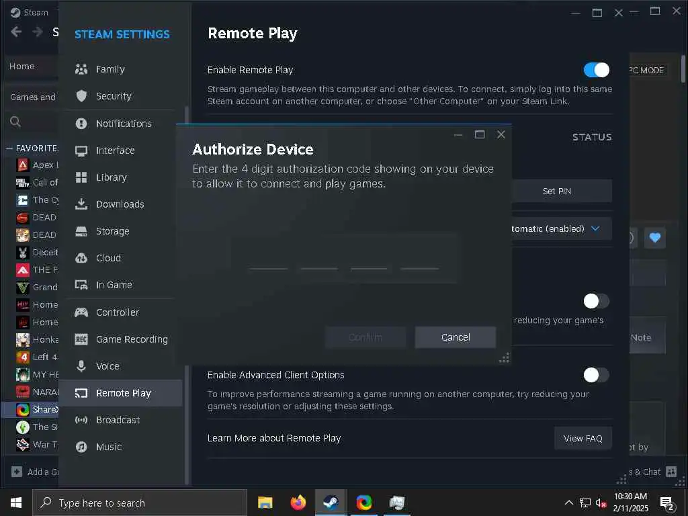Click the In Game overlay icon
Image resolution: width=688 pixels, height=516 pixels.
tap(81, 285)
